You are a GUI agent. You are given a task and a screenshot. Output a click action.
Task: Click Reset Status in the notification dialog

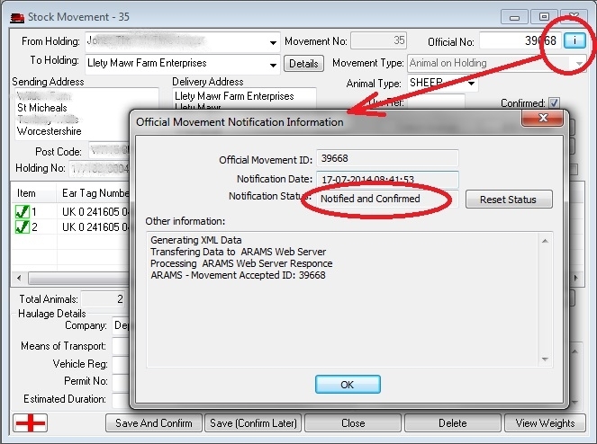[x=509, y=200]
